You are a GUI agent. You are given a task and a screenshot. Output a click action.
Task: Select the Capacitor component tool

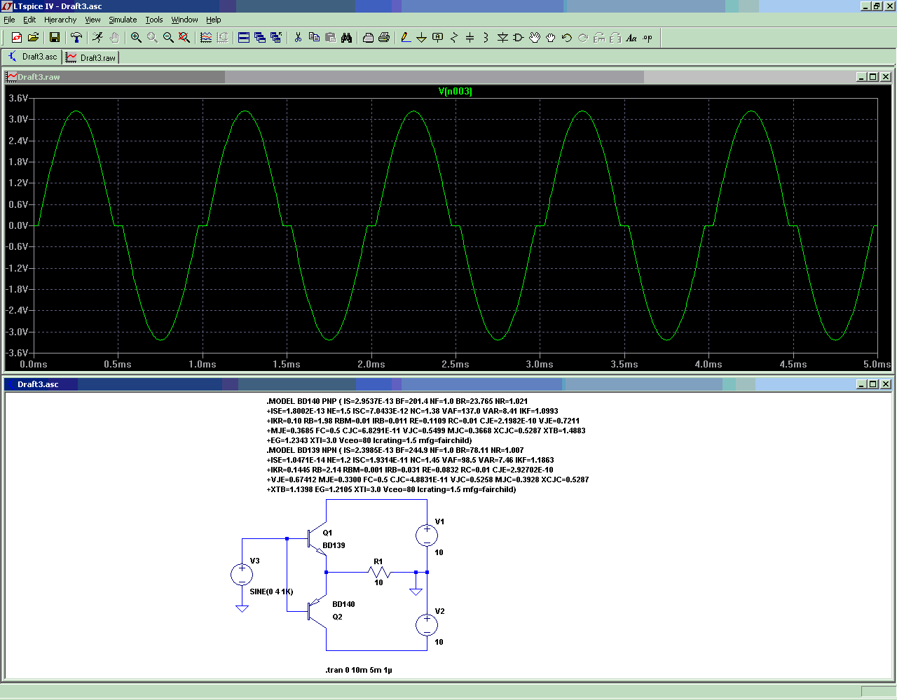(470, 38)
